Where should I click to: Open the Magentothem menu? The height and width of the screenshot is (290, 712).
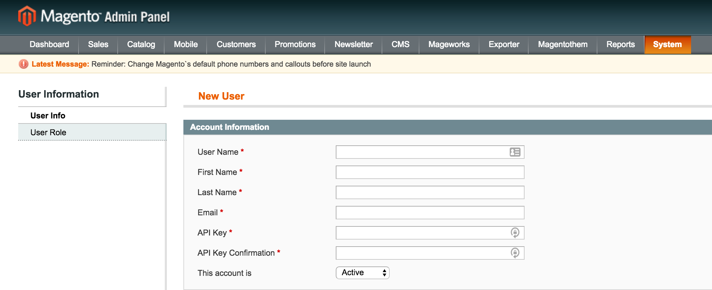pyautogui.click(x=563, y=44)
